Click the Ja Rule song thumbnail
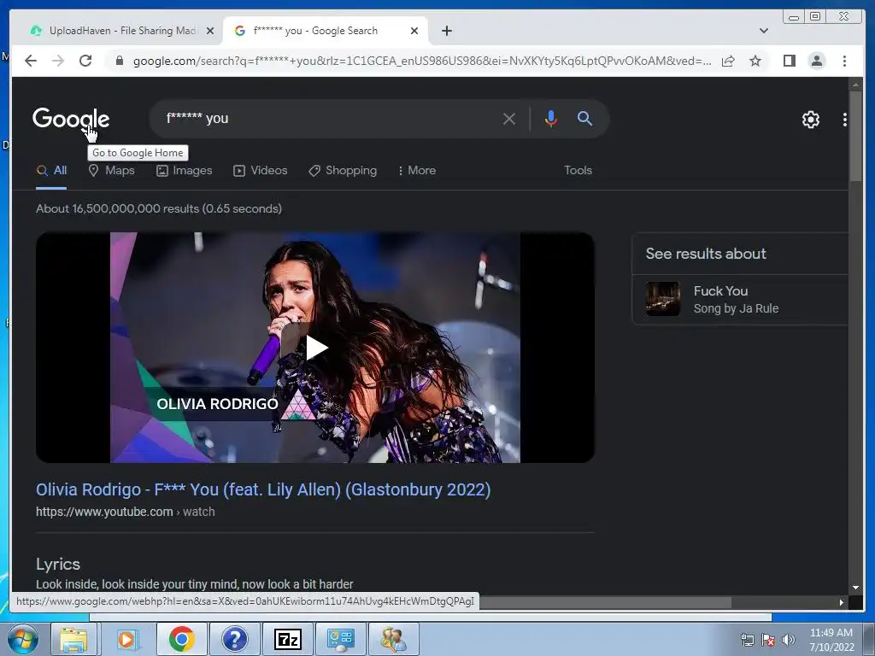 click(662, 299)
